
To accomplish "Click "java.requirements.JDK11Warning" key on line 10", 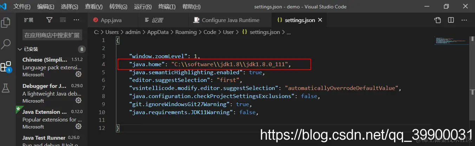I will 181,112.
